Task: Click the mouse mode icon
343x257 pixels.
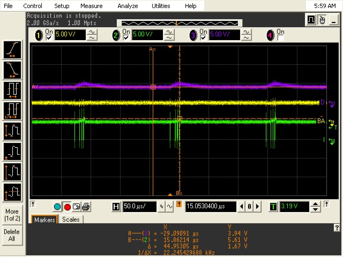Action: click(322, 20)
